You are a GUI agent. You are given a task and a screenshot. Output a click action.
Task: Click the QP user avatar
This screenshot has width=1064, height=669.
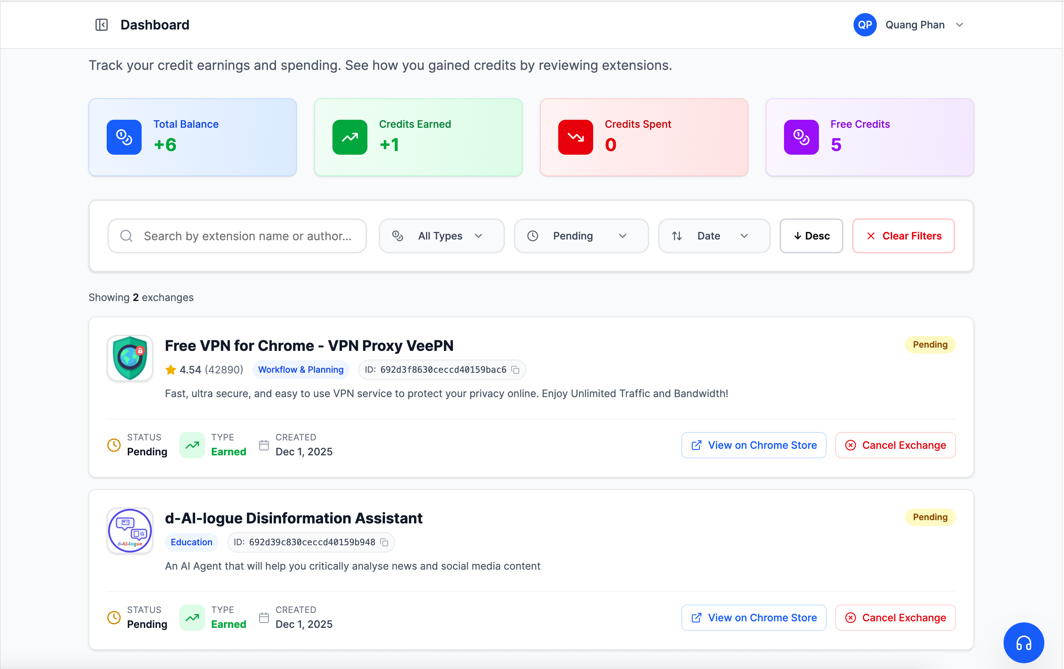coord(865,25)
